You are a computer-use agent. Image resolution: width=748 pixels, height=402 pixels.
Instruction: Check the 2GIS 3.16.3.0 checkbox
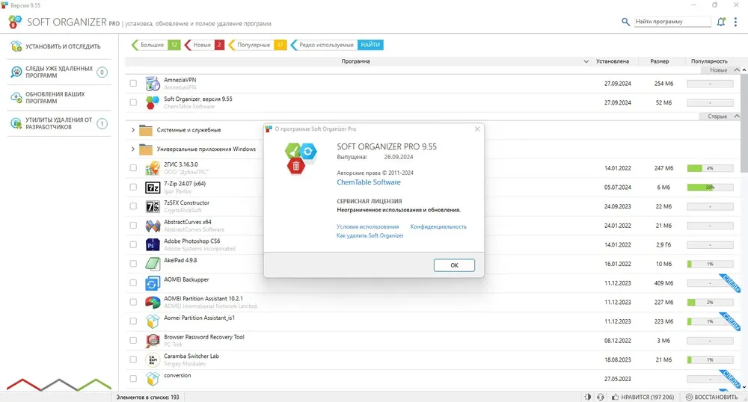point(133,168)
